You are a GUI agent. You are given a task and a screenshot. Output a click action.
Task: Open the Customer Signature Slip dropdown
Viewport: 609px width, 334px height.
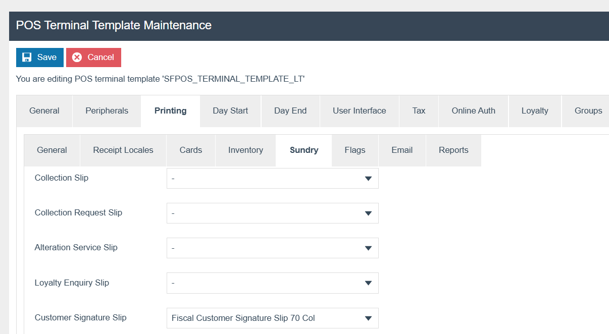pyautogui.click(x=272, y=318)
